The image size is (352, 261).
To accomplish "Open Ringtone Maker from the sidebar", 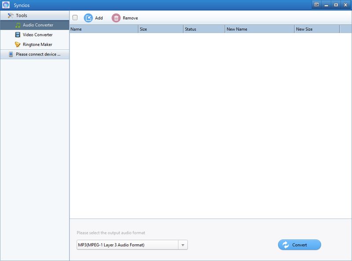I will click(x=35, y=45).
